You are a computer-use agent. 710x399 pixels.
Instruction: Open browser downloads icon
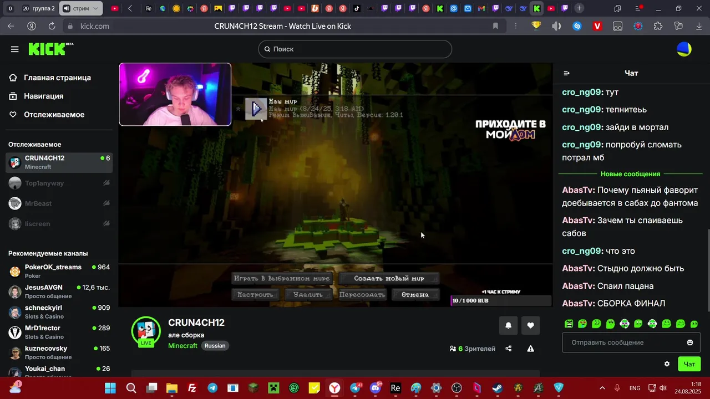click(x=699, y=26)
